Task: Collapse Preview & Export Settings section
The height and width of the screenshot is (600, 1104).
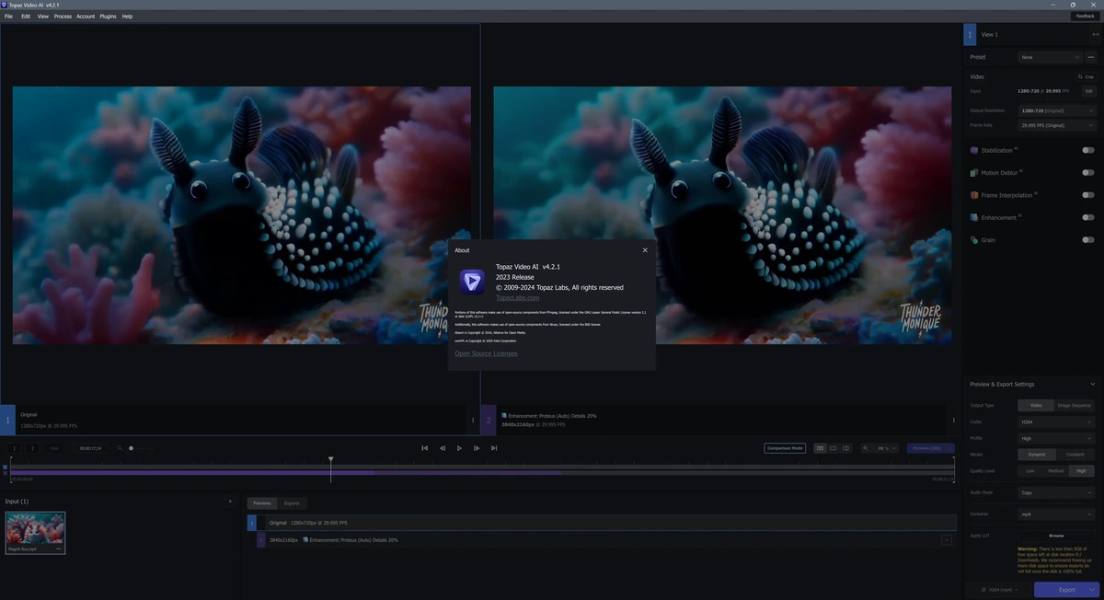Action: coord(1093,384)
